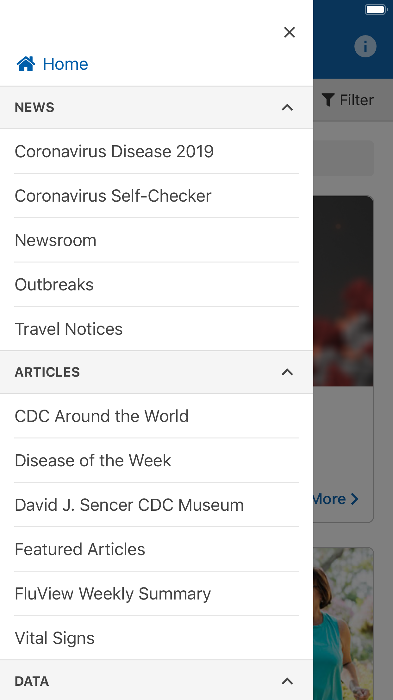The width and height of the screenshot is (393, 700).
Task: Open Coronavirus Disease 2019
Action: (114, 151)
